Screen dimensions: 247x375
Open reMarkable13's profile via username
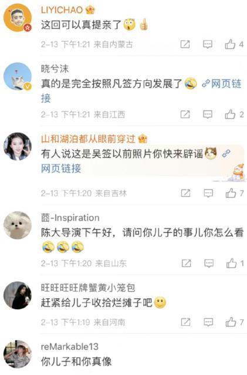point(70,347)
